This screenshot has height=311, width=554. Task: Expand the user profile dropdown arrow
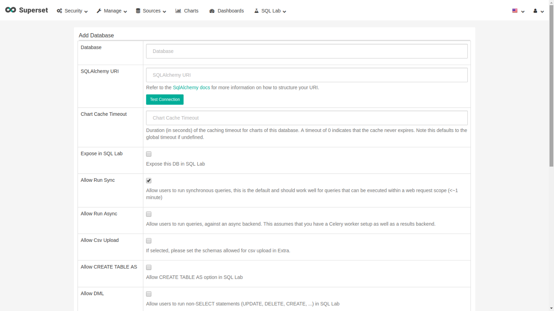(x=542, y=11)
